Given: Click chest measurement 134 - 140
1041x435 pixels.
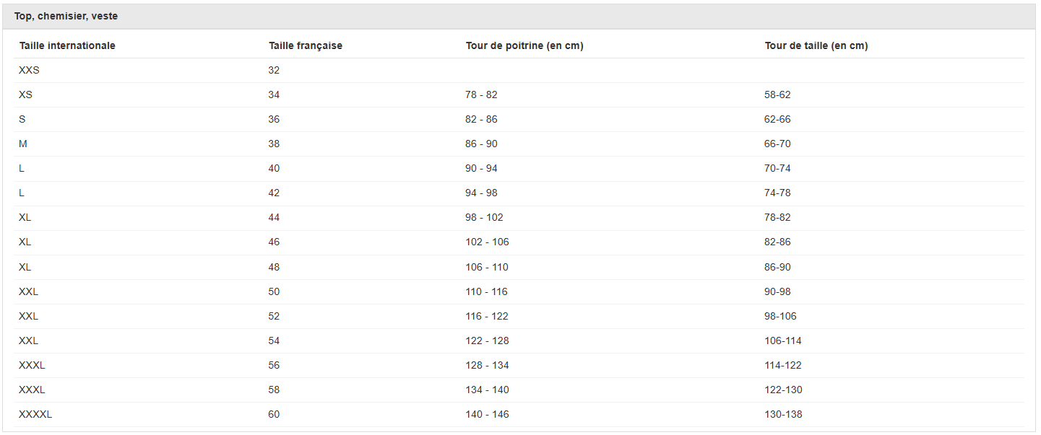Looking at the screenshot, I should point(487,390).
